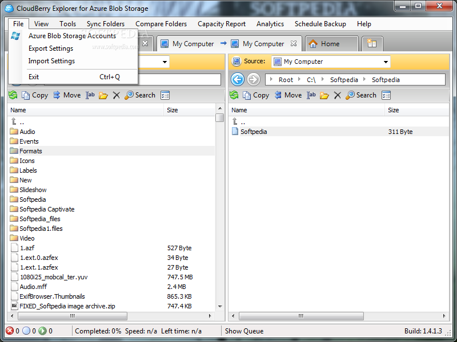Expand breadcrumb arrow before last Softpedia
Screen dimensions: 457x342
pos(364,79)
